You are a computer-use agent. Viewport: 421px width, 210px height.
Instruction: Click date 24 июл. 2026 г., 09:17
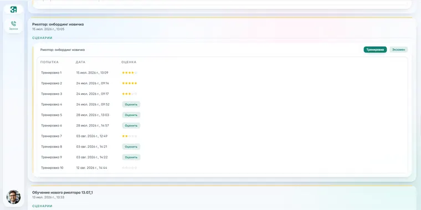(93, 94)
